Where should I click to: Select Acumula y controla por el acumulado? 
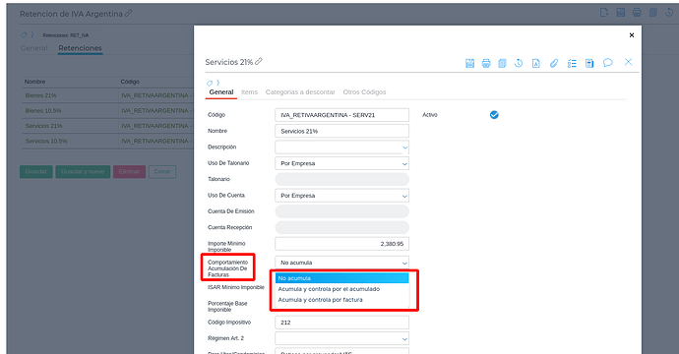point(341,289)
